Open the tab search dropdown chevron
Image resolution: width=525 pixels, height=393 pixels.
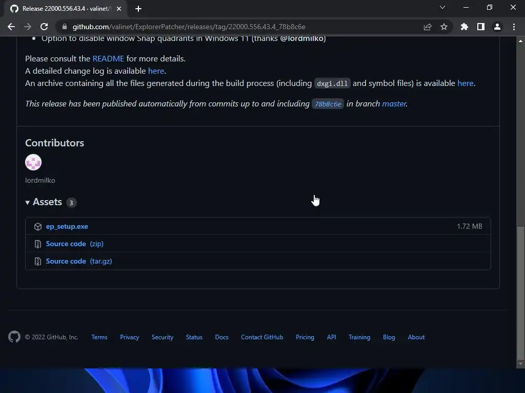click(x=442, y=7)
